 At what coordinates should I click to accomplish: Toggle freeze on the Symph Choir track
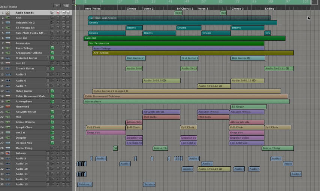(x=52, y=127)
